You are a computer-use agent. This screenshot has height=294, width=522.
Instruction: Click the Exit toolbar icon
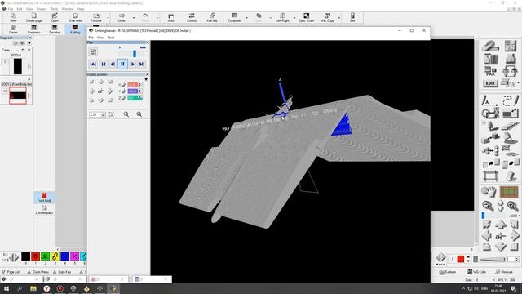pos(352,18)
